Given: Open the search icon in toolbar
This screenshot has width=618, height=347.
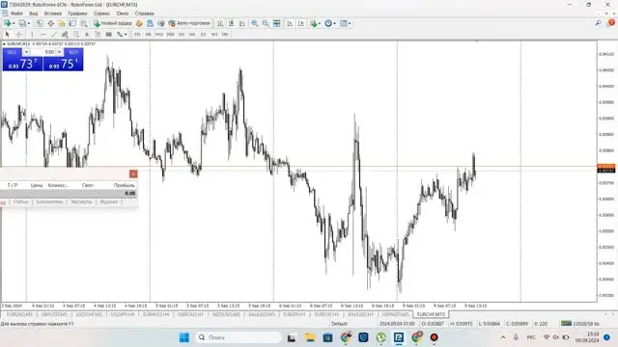Looking at the screenshot, I should pyautogui.click(x=599, y=23).
